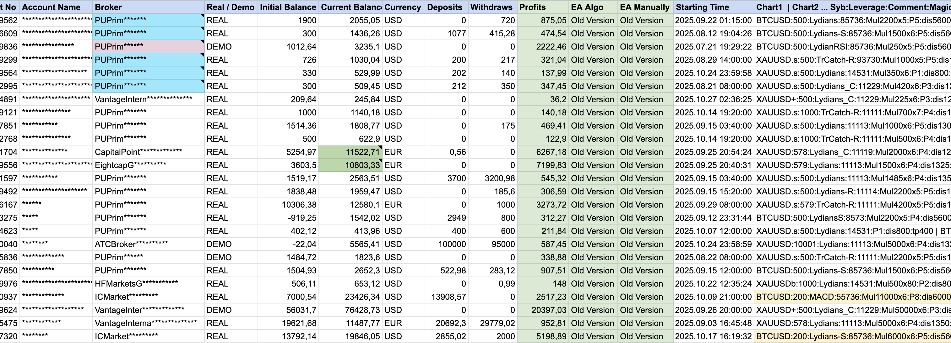This screenshot has height=343, width=951.
Task: Click green highlighted balance cell 11522,71
Action: [x=350, y=152]
